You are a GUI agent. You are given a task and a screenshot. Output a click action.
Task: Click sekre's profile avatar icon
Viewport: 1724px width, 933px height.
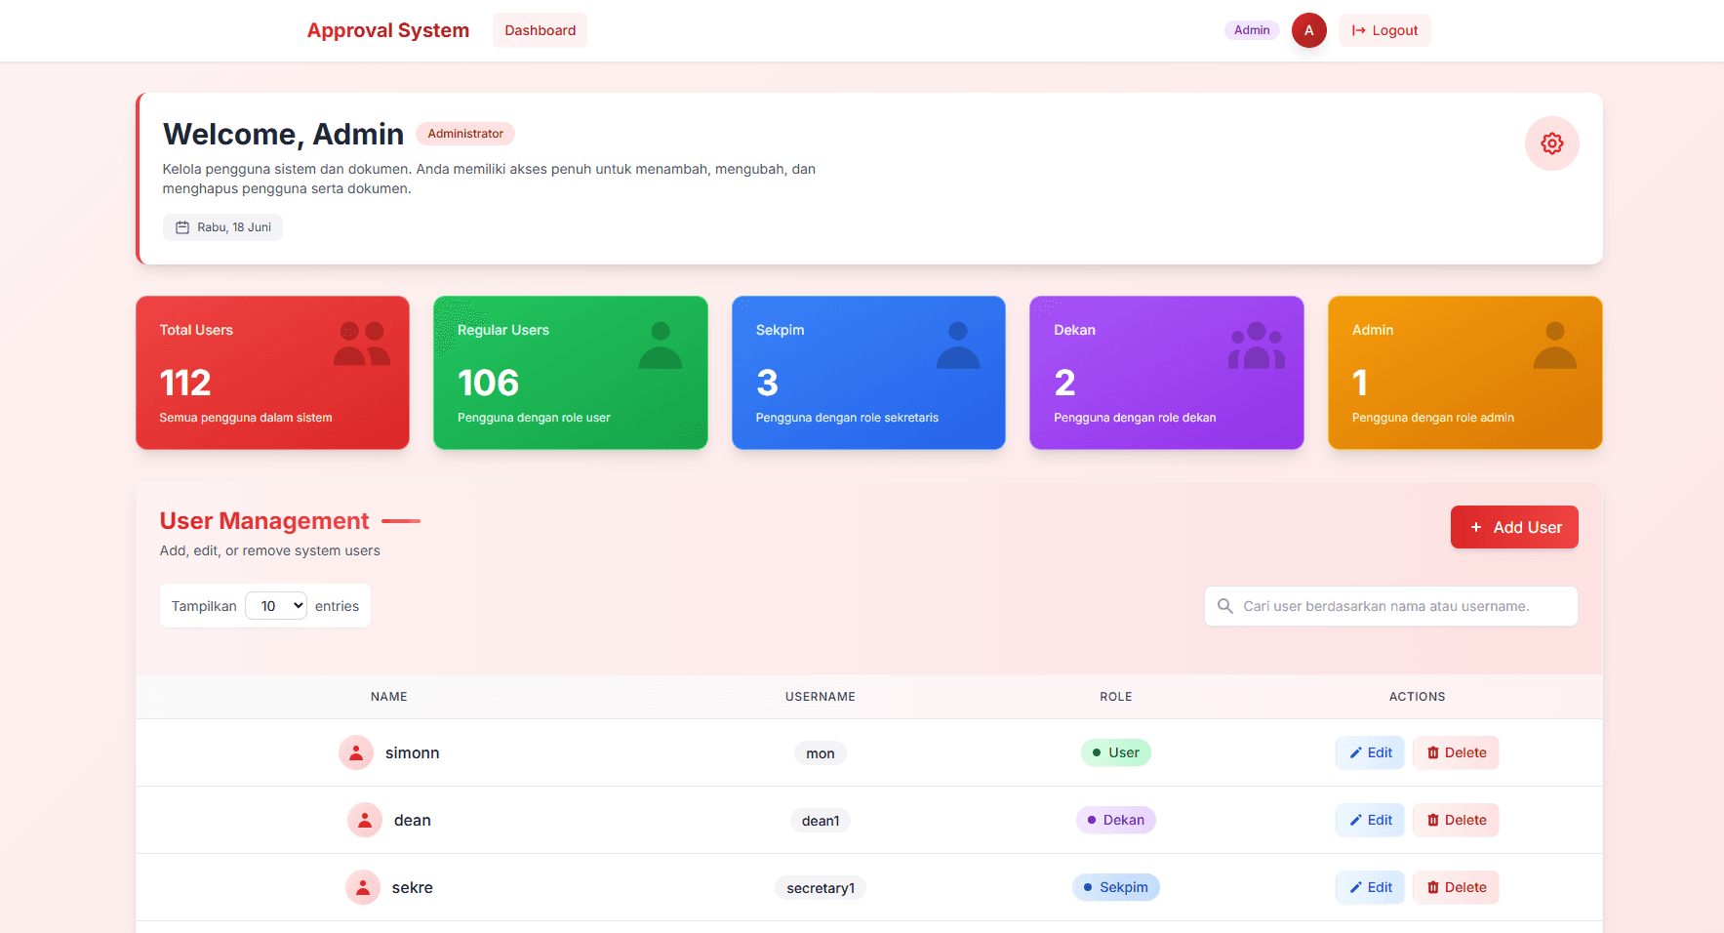coord(362,887)
